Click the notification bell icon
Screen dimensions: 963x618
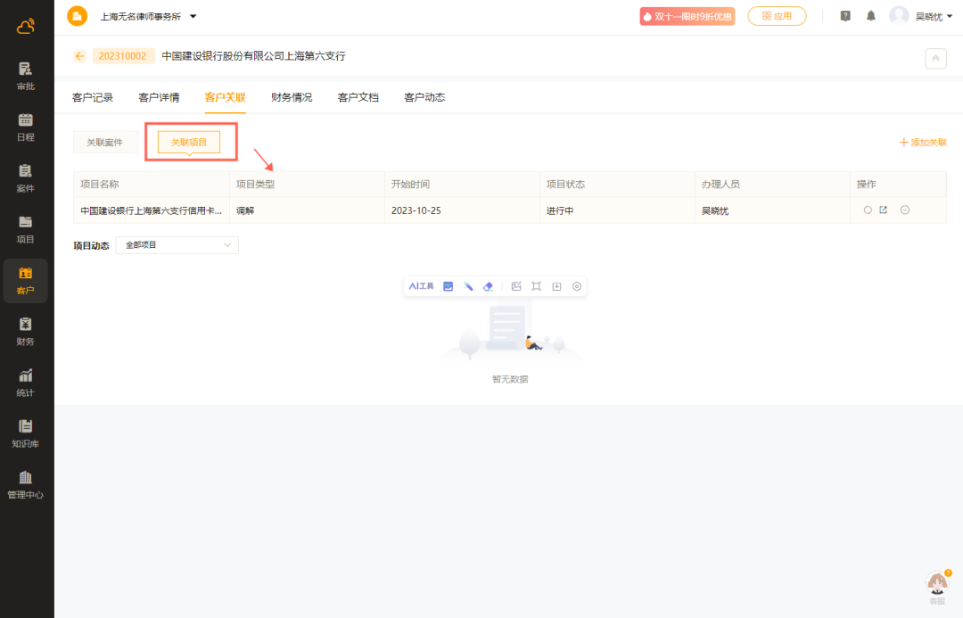[x=871, y=16]
